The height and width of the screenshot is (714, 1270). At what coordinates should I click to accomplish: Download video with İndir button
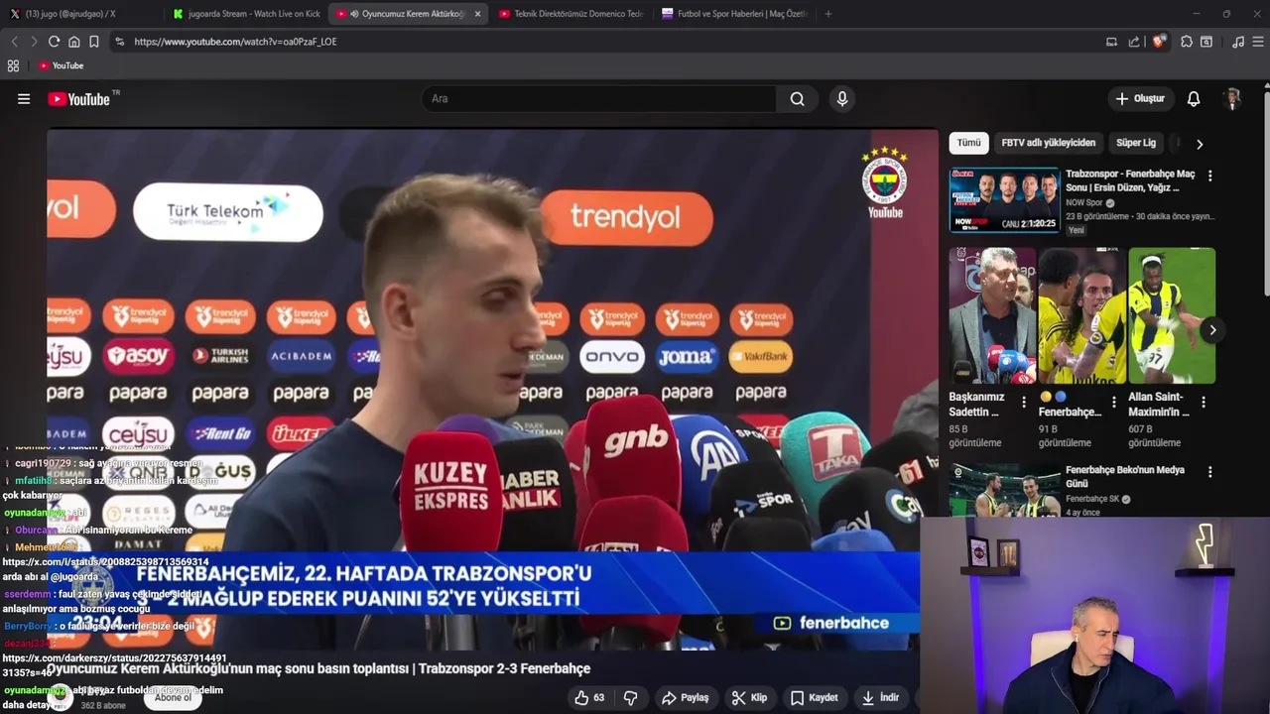(x=880, y=698)
